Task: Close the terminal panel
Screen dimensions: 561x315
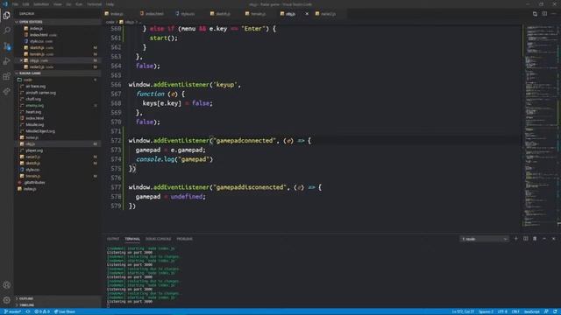Action: pyautogui.click(x=554, y=239)
